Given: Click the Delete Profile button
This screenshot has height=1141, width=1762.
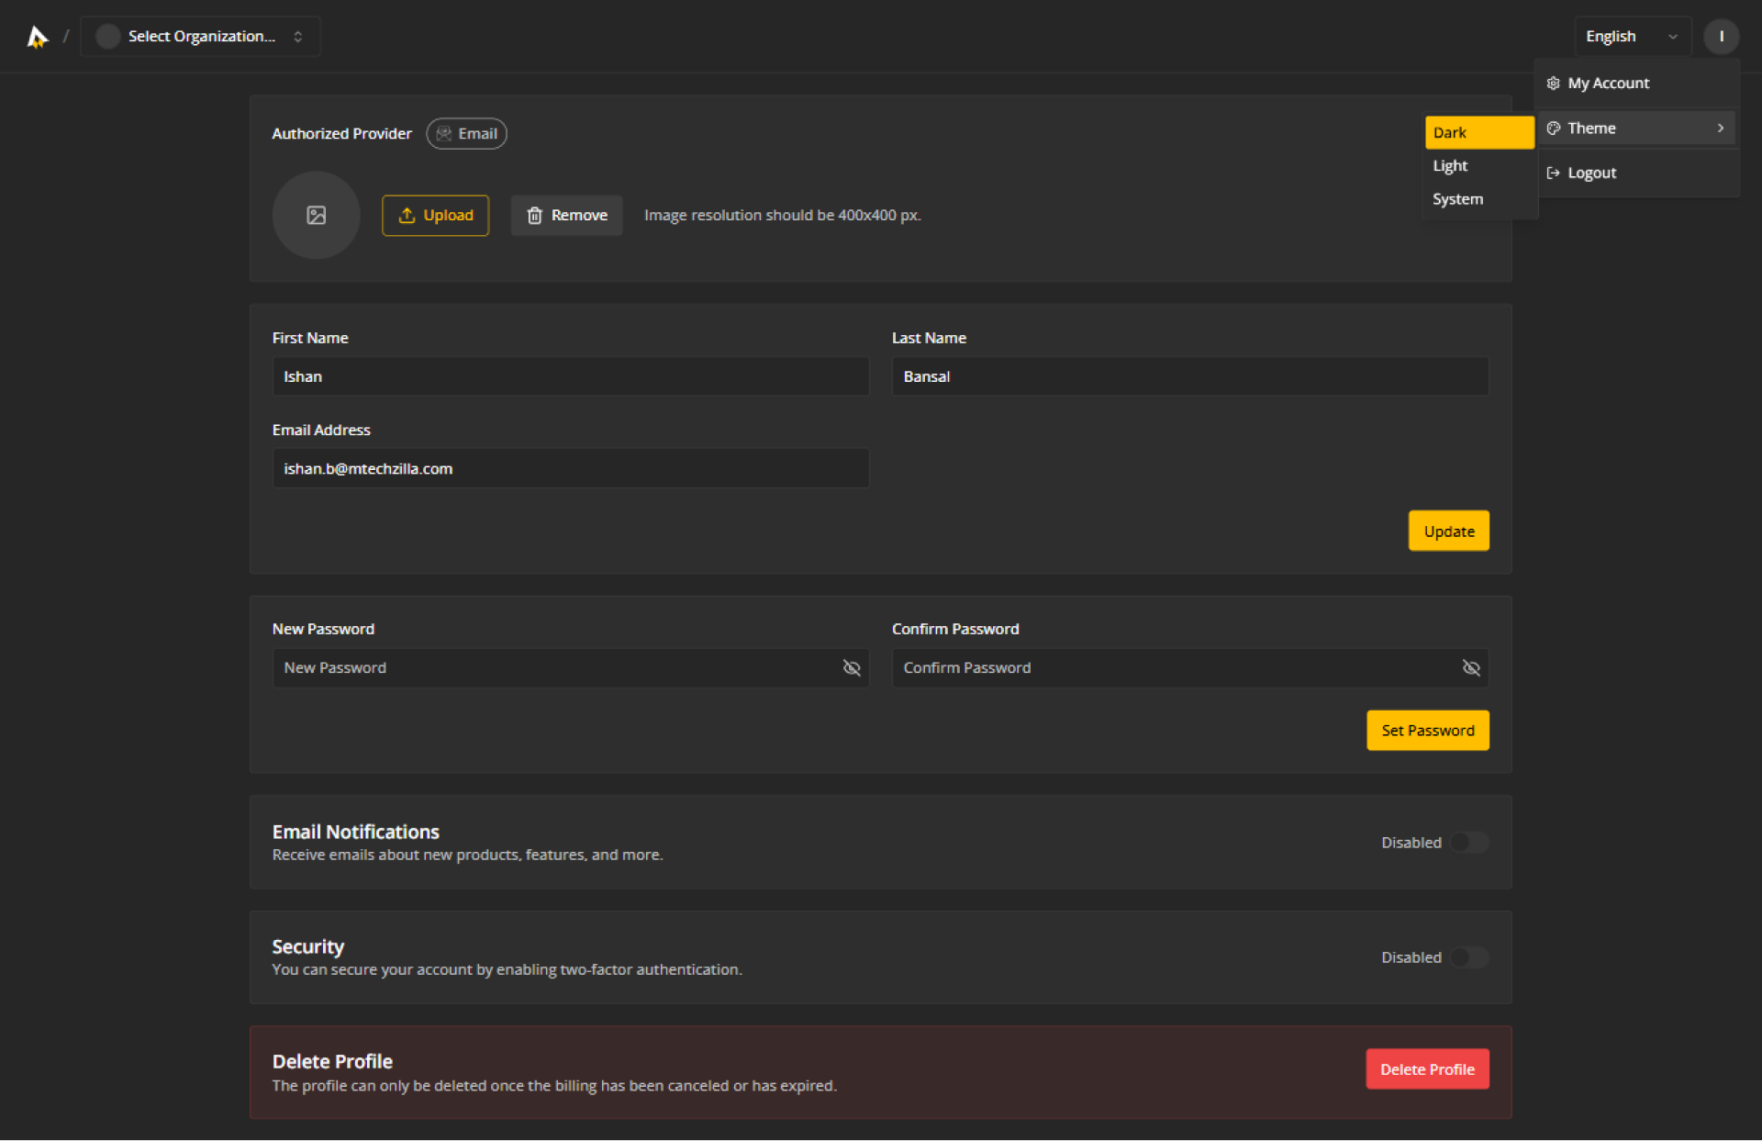Looking at the screenshot, I should pyautogui.click(x=1426, y=1068).
